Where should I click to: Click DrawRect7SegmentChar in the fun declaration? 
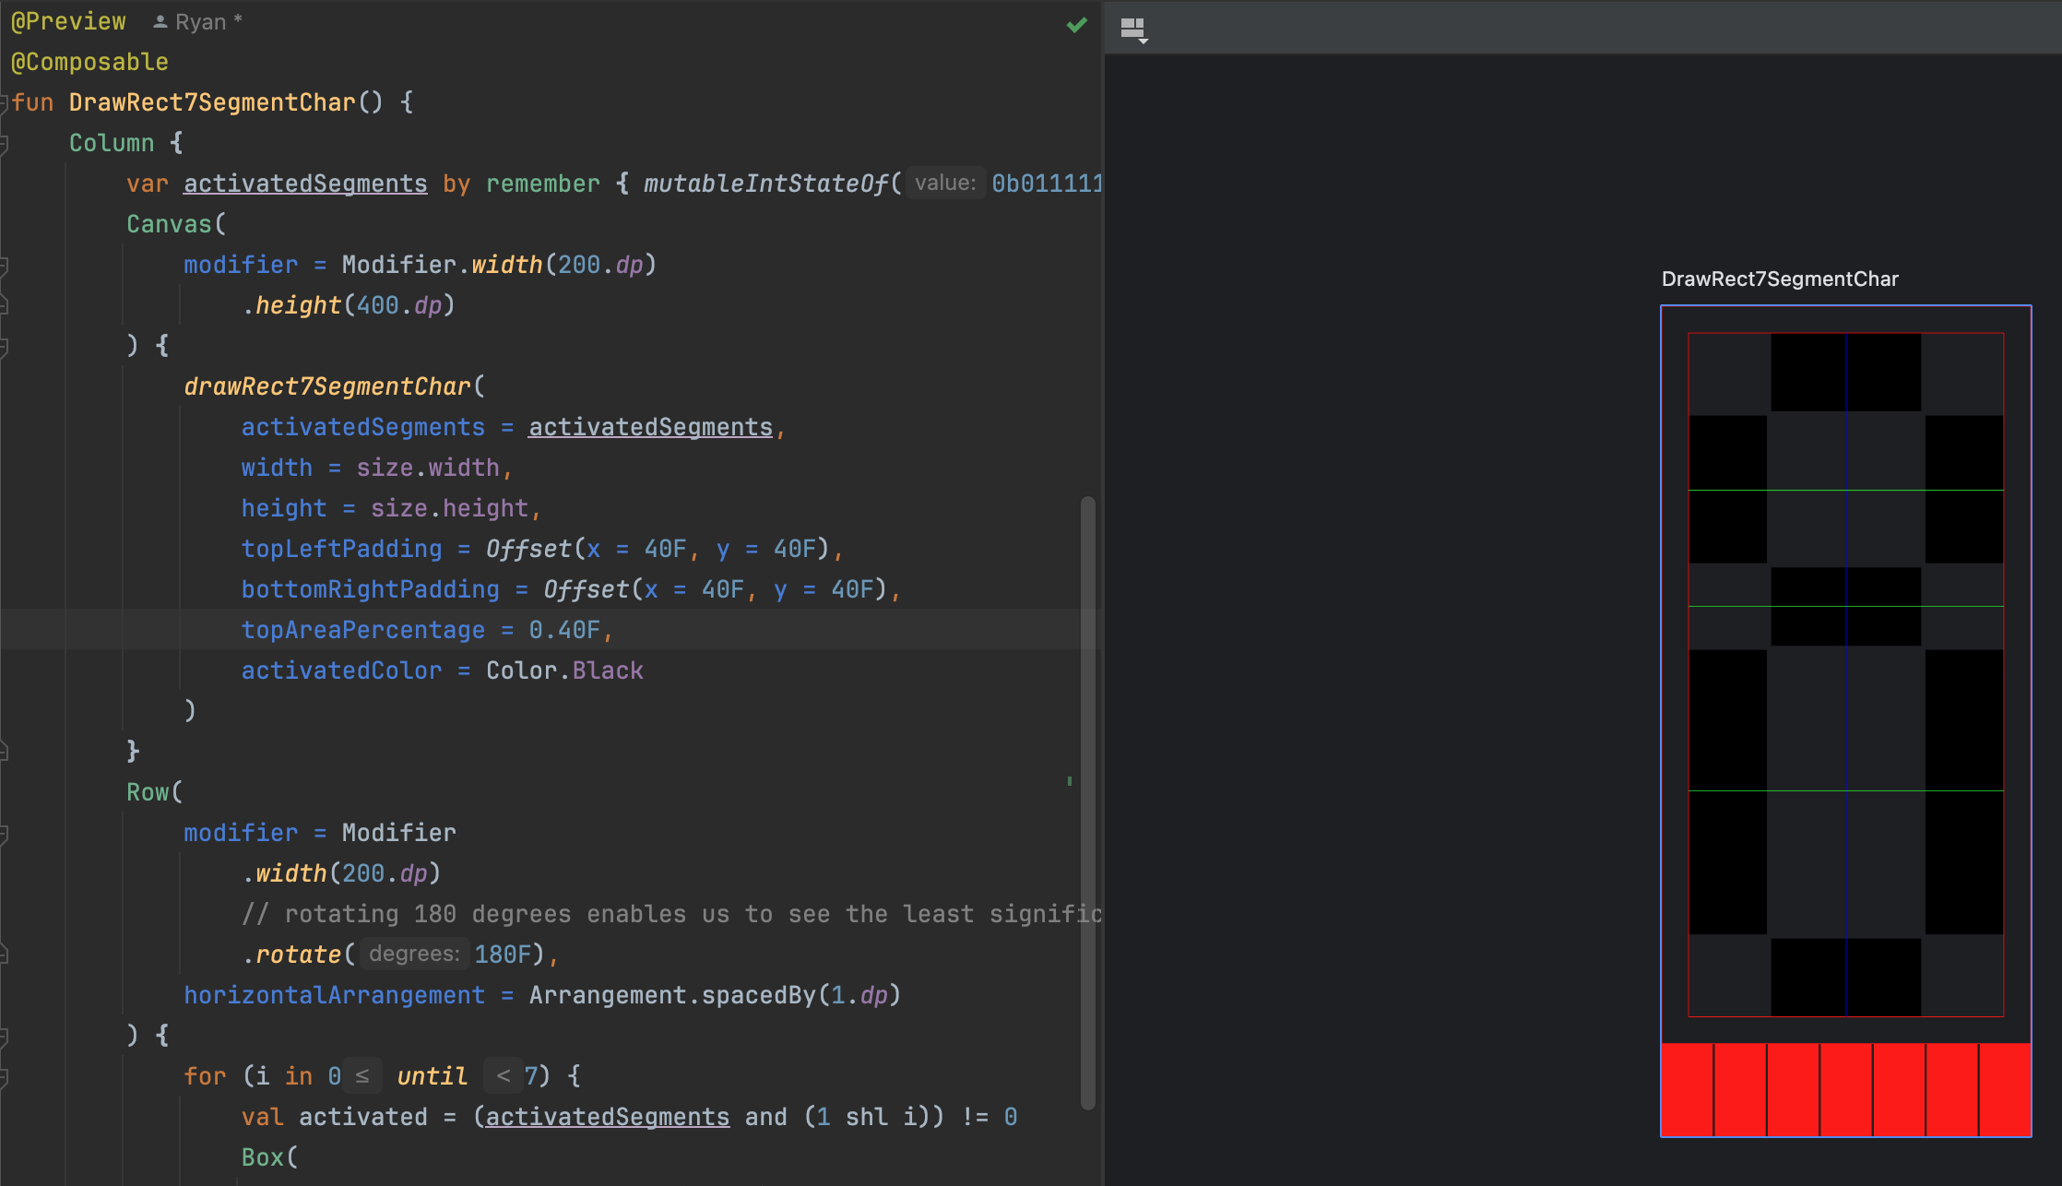click(212, 102)
